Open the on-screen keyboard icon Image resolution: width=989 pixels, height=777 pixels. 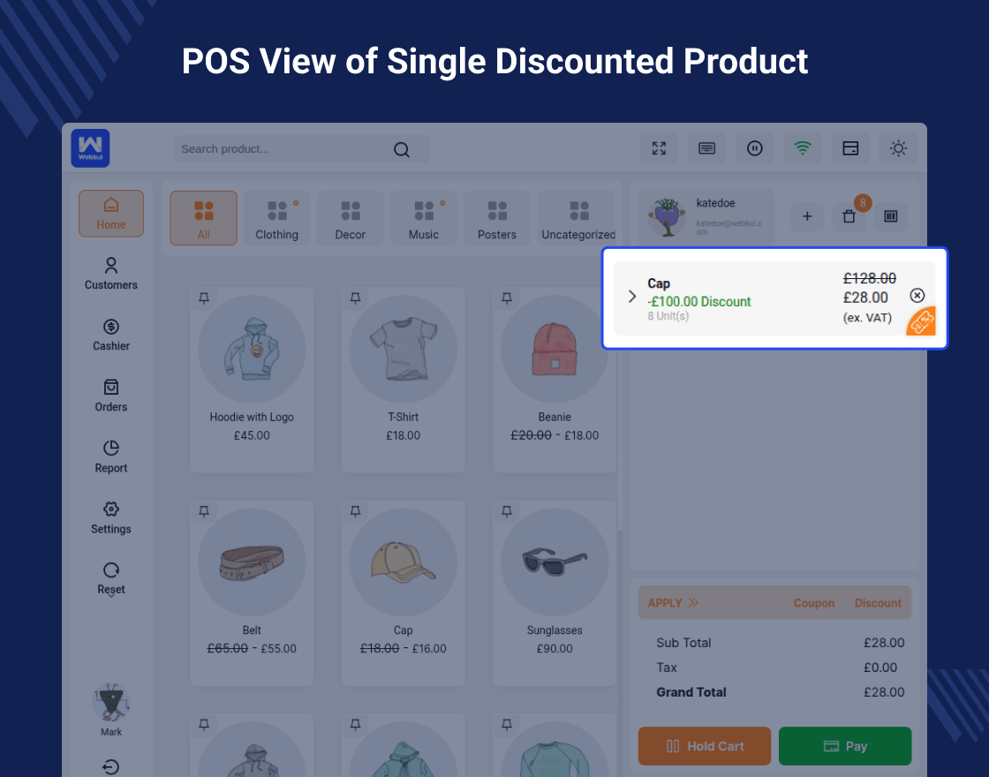point(706,148)
